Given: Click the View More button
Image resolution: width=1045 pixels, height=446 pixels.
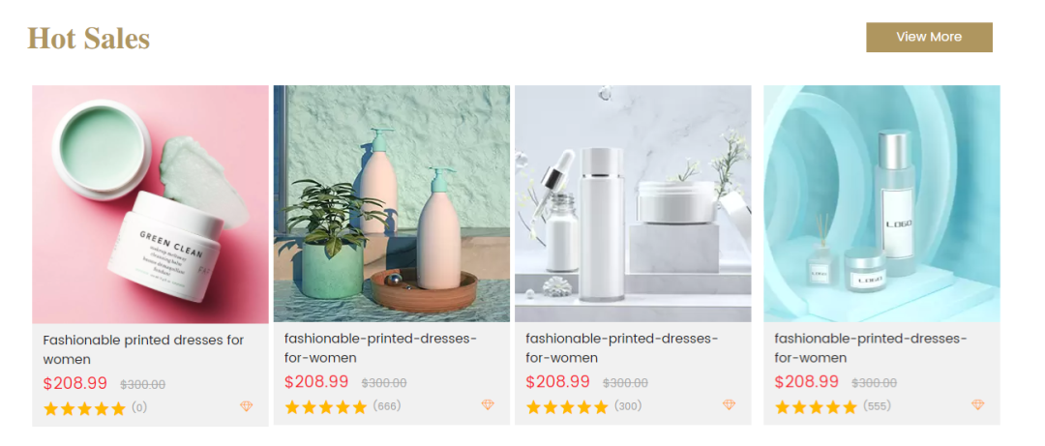Looking at the screenshot, I should tap(929, 38).
